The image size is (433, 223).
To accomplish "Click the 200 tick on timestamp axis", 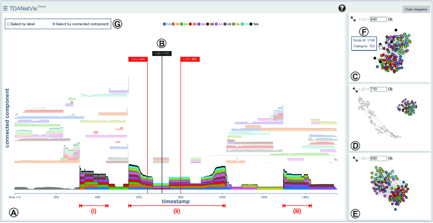I will click(x=56, y=198).
